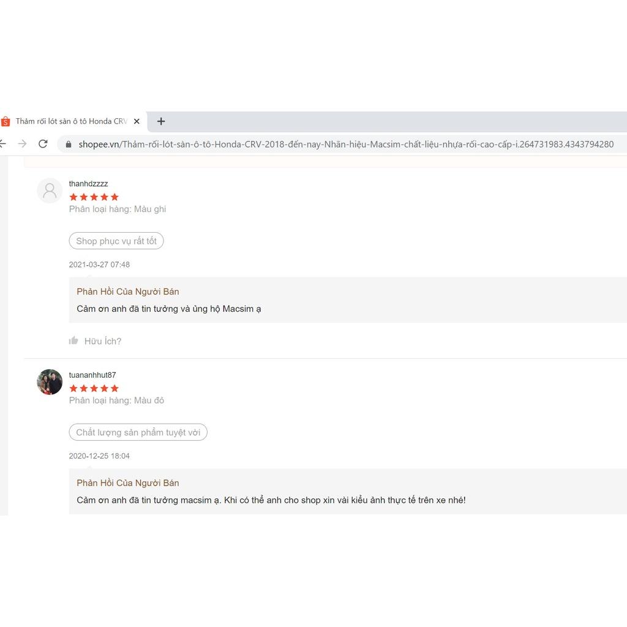Click thumbs-up icon on thanhdzzzz's review

(73, 340)
